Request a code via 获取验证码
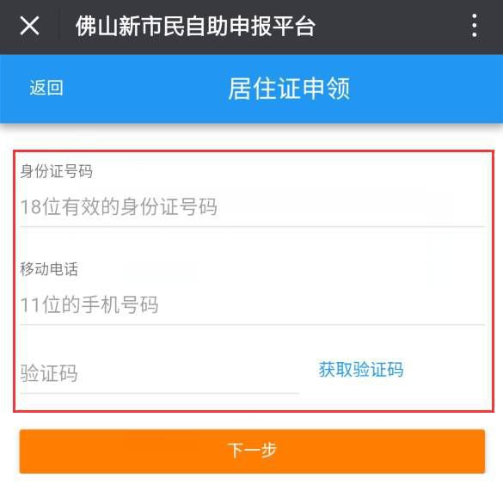503x491 pixels. (x=361, y=370)
